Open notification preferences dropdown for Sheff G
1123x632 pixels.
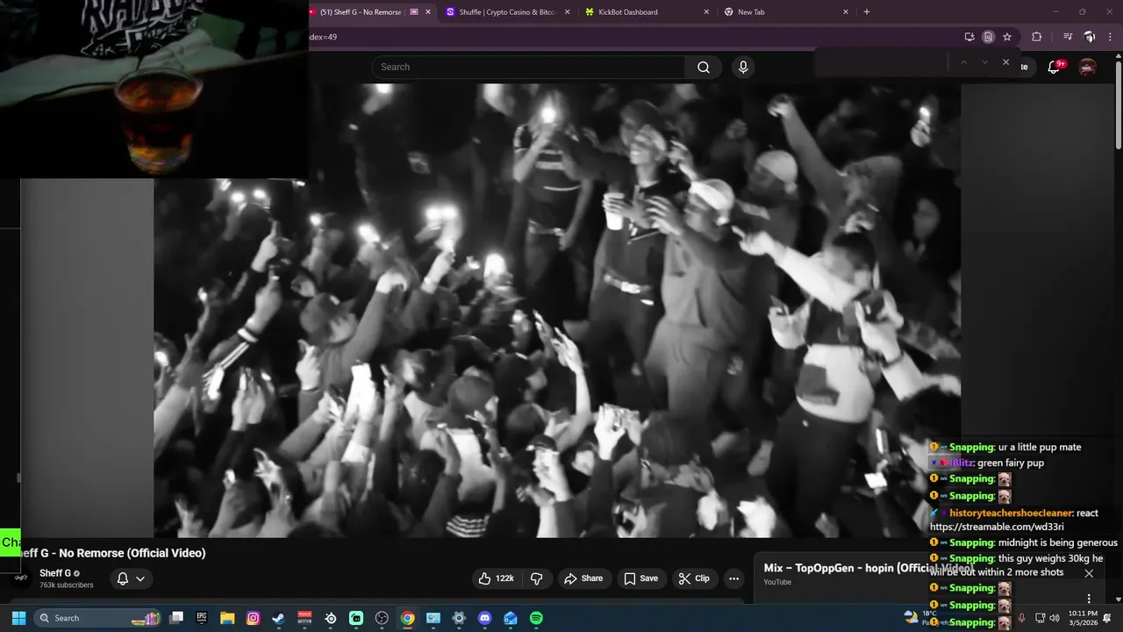[131, 578]
